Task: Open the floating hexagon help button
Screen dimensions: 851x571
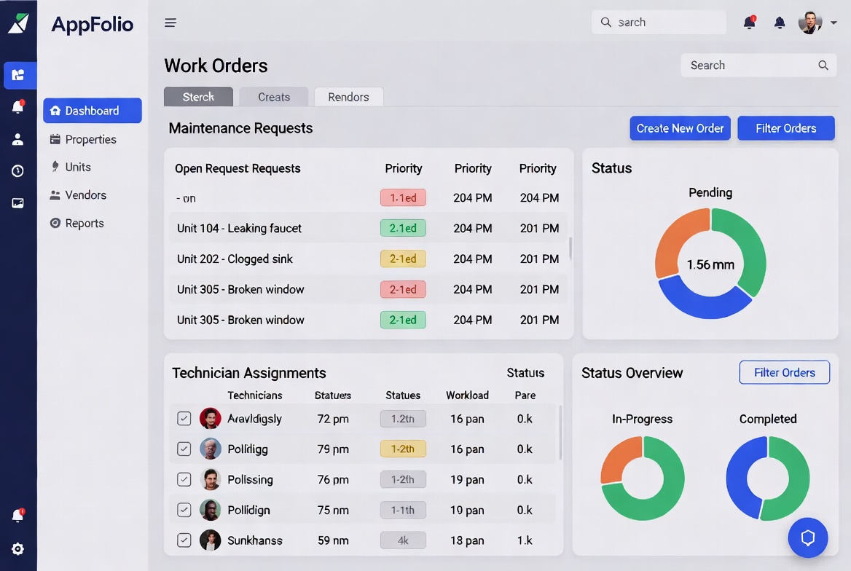Action: tap(807, 537)
